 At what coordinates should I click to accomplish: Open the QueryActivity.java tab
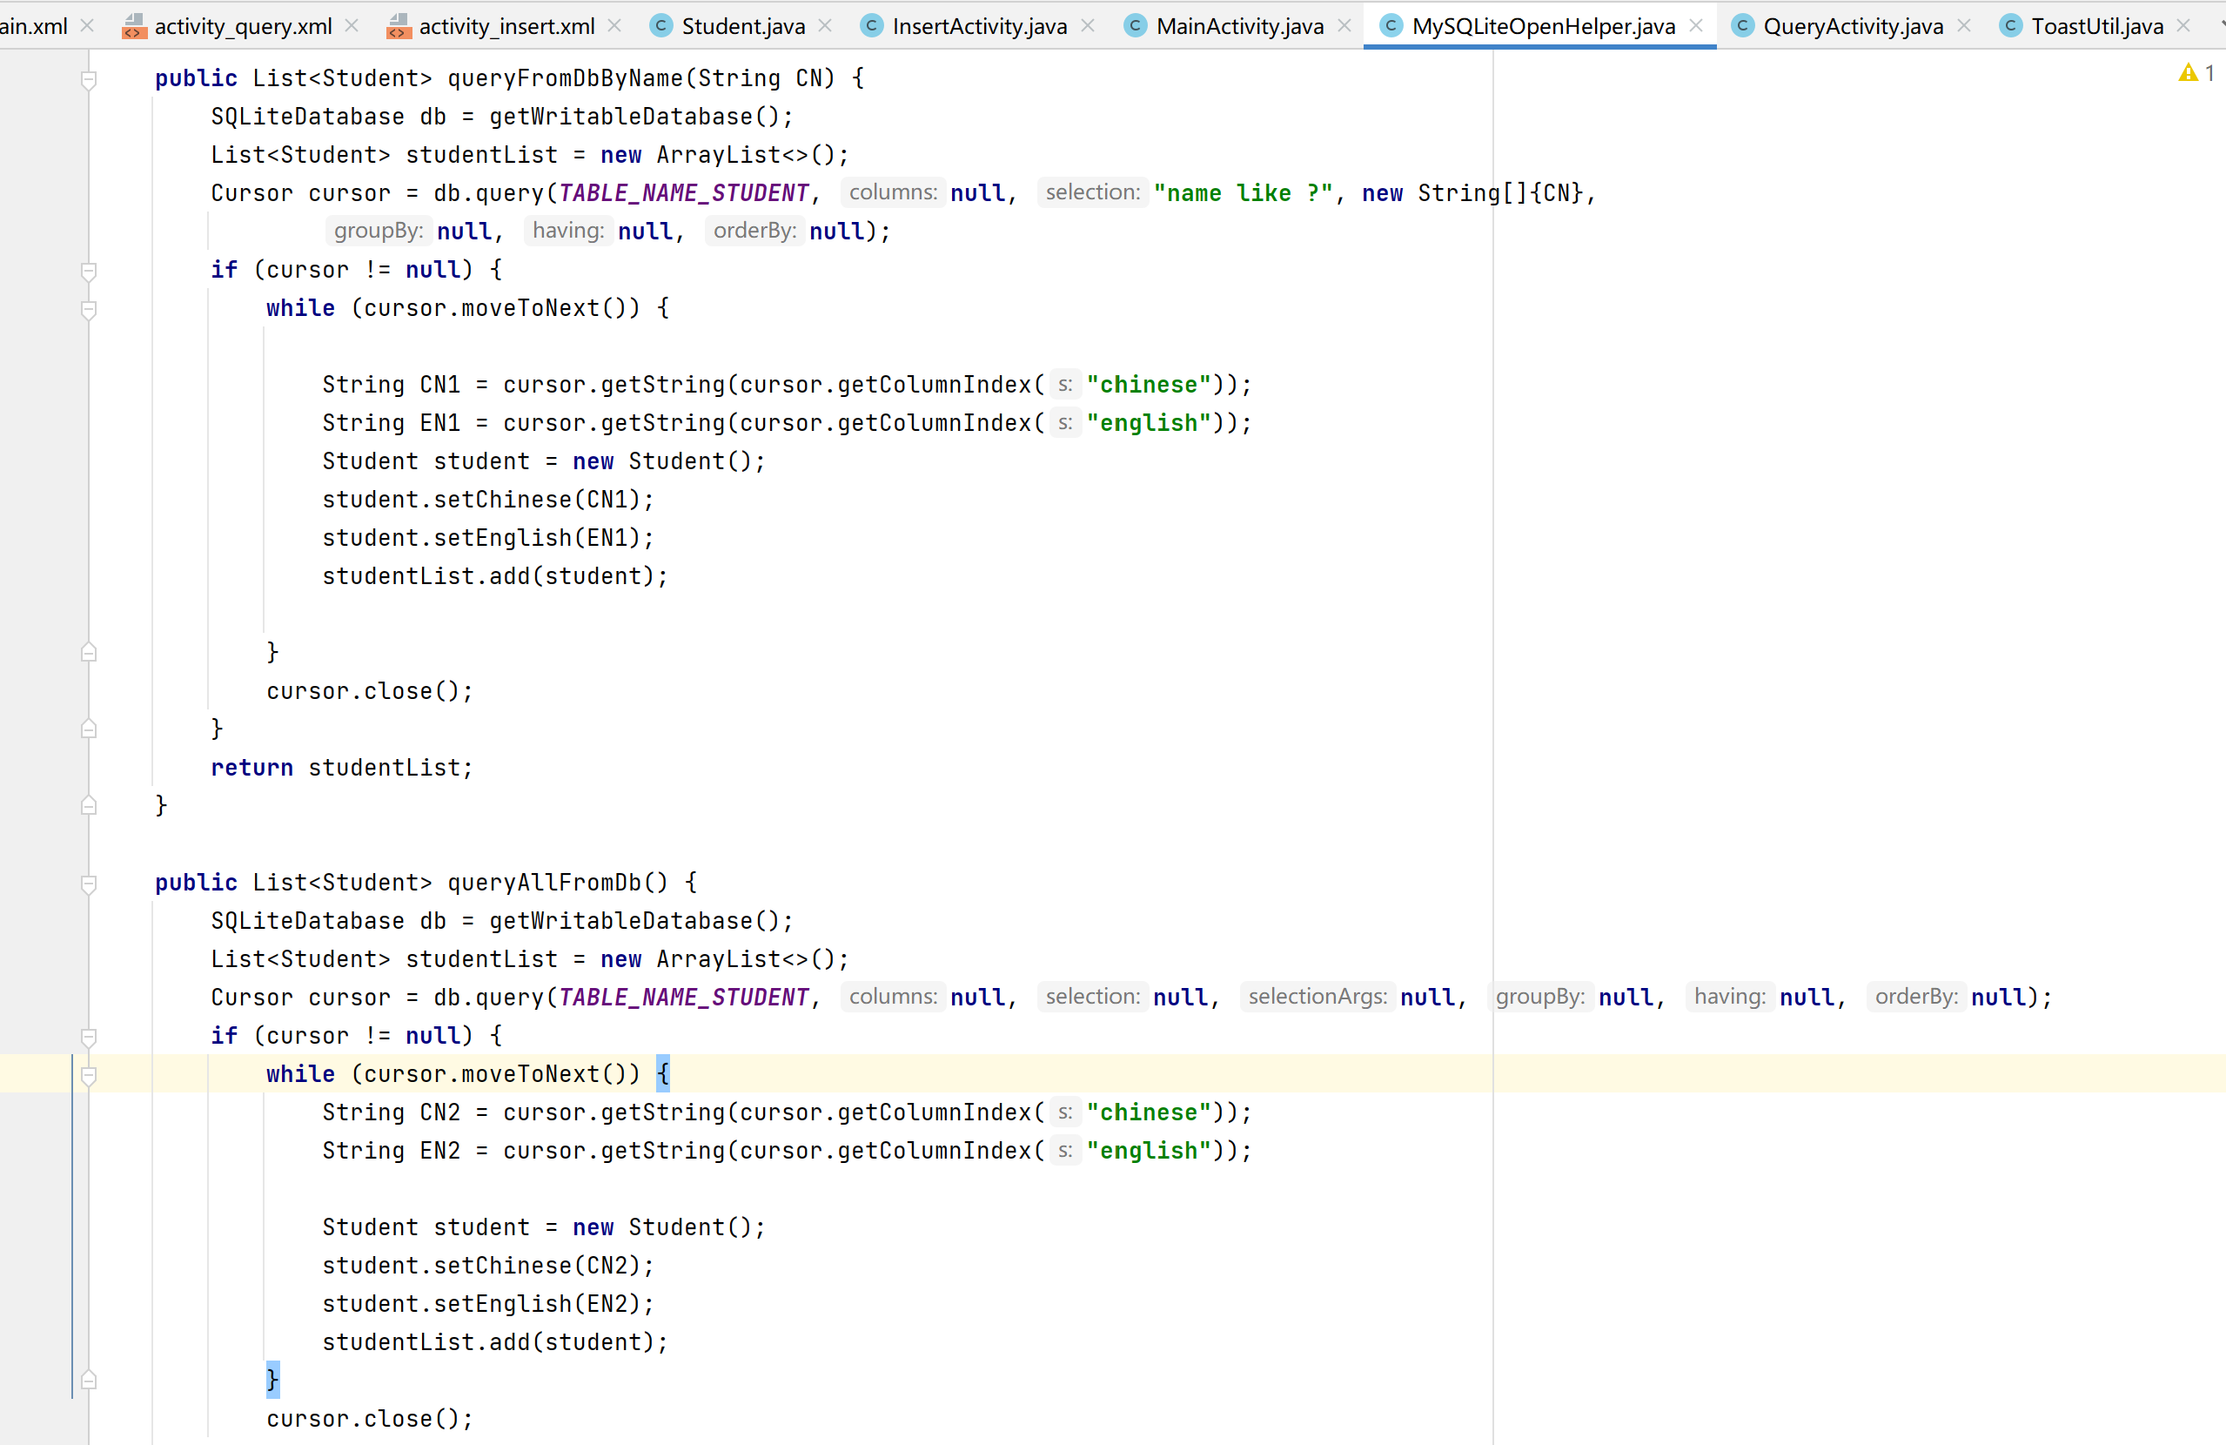tap(1852, 26)
